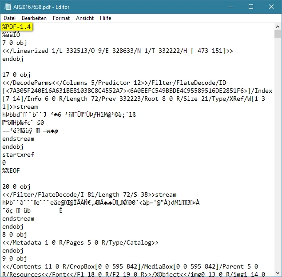Click the Notepad icon in title bar
This screenshot has width=282, height=277.
click(x=8, y=7)
